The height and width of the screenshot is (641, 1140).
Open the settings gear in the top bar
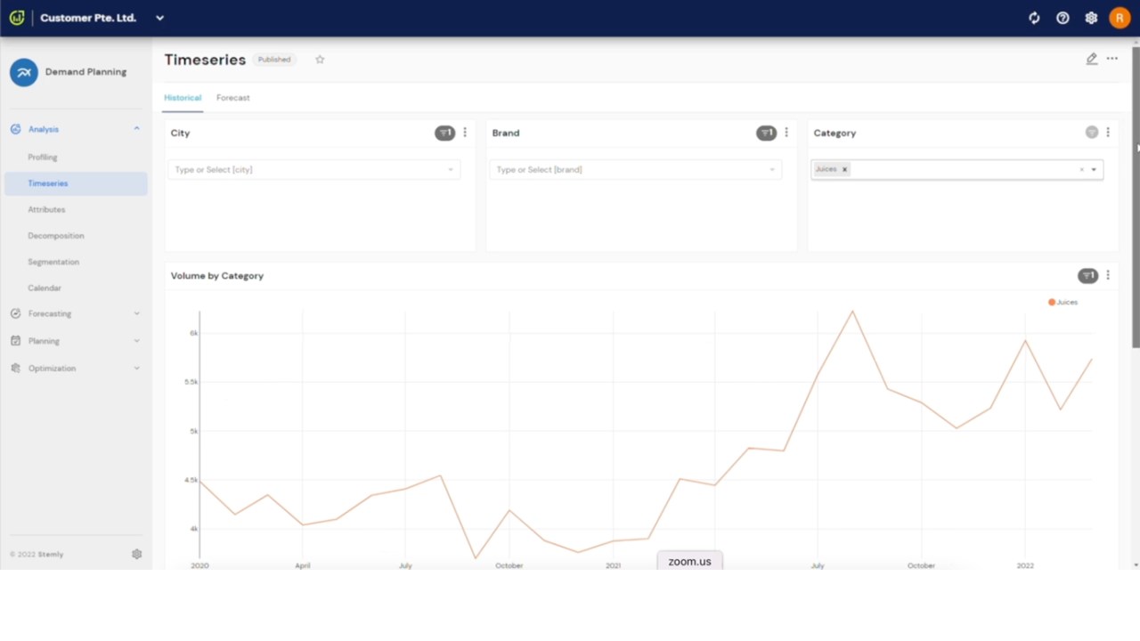pyautogui.click(x=1091, y=18)
